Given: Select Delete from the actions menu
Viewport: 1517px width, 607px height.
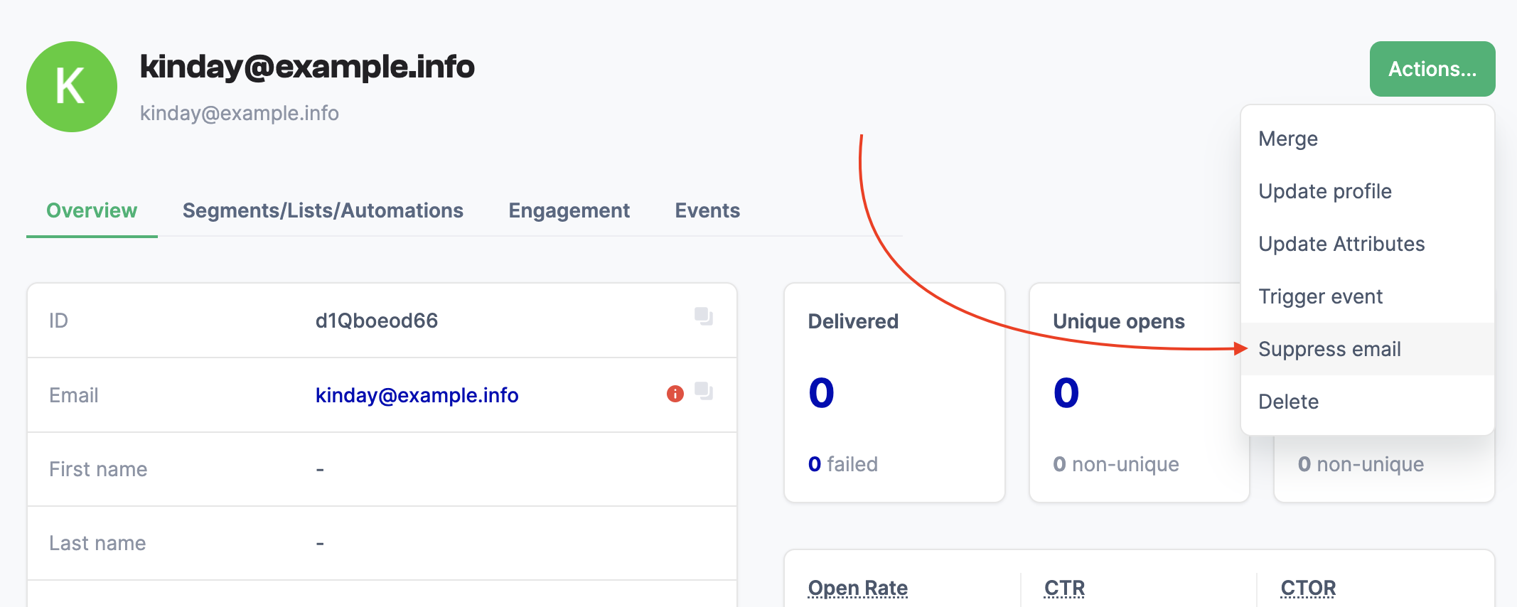Looking at the screenshot, I should click(x=1368, y=402).
